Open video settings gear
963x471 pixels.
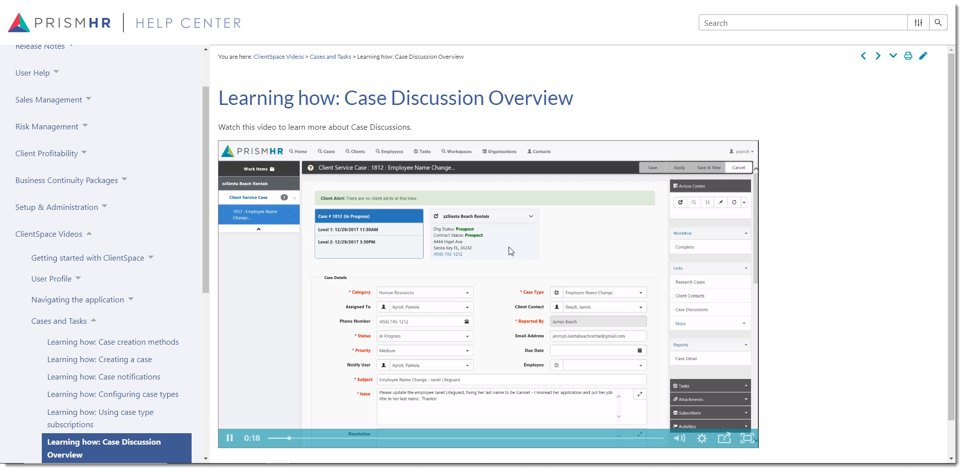coord(702,438)
